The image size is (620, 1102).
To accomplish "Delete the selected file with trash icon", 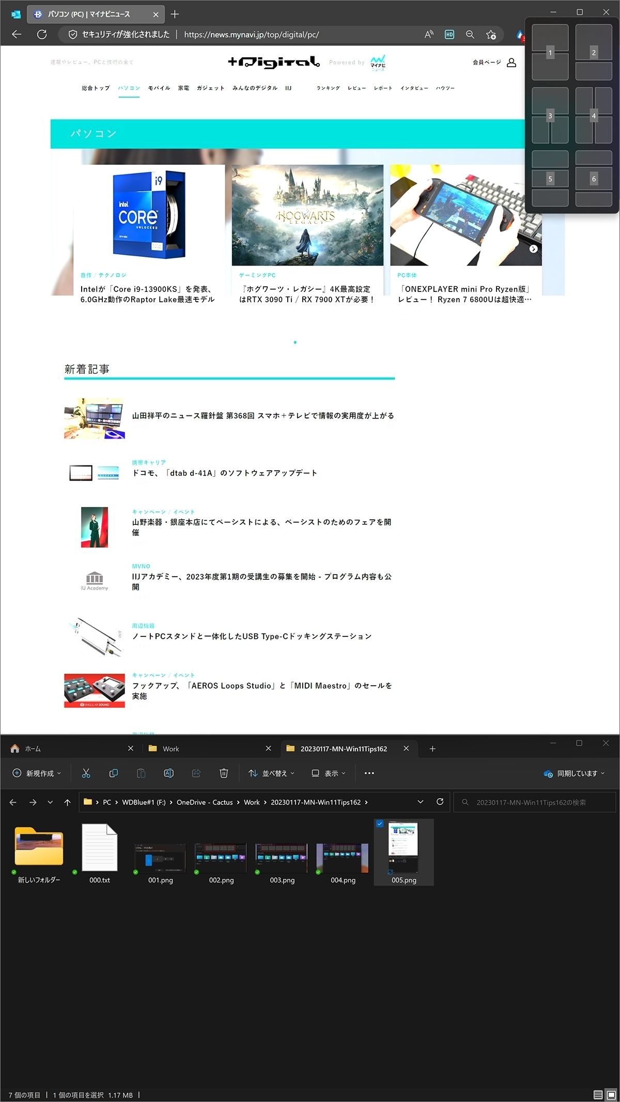I will (x=224, y=773).
